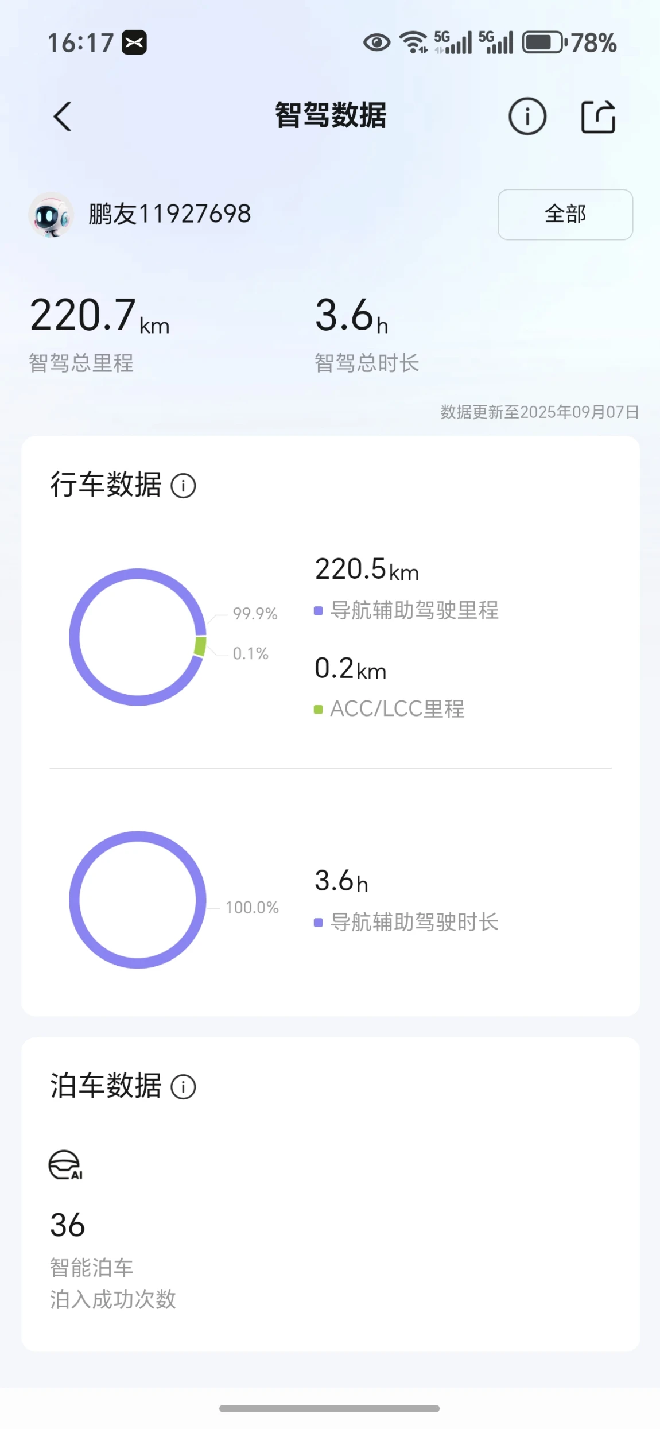Tap the green ACC/LCC donut segment
660x1429 pixels.
(200, 646)
